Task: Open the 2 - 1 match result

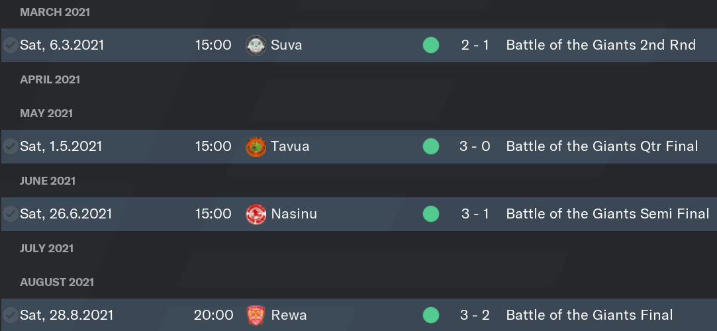Action: pos(475,45)
